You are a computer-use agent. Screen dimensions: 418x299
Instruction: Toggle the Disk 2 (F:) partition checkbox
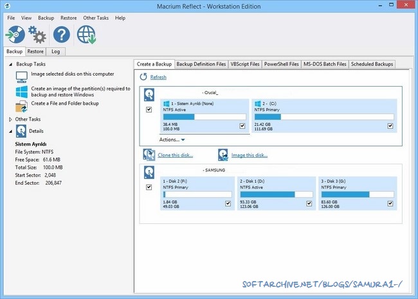[x=228, y=203]
